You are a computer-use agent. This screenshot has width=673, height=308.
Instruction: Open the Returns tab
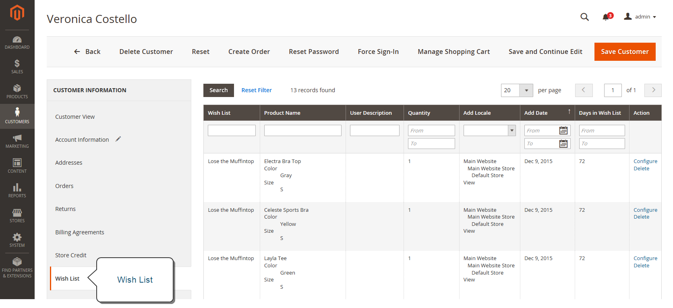point(66,209)
